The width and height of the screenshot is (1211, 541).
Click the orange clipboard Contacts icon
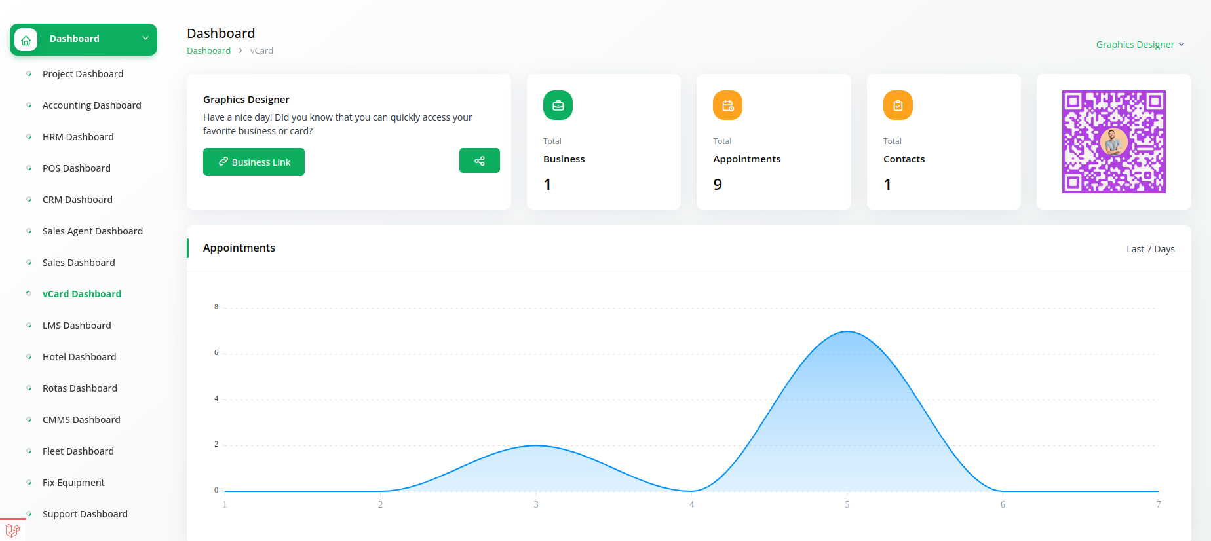(897, 105)
